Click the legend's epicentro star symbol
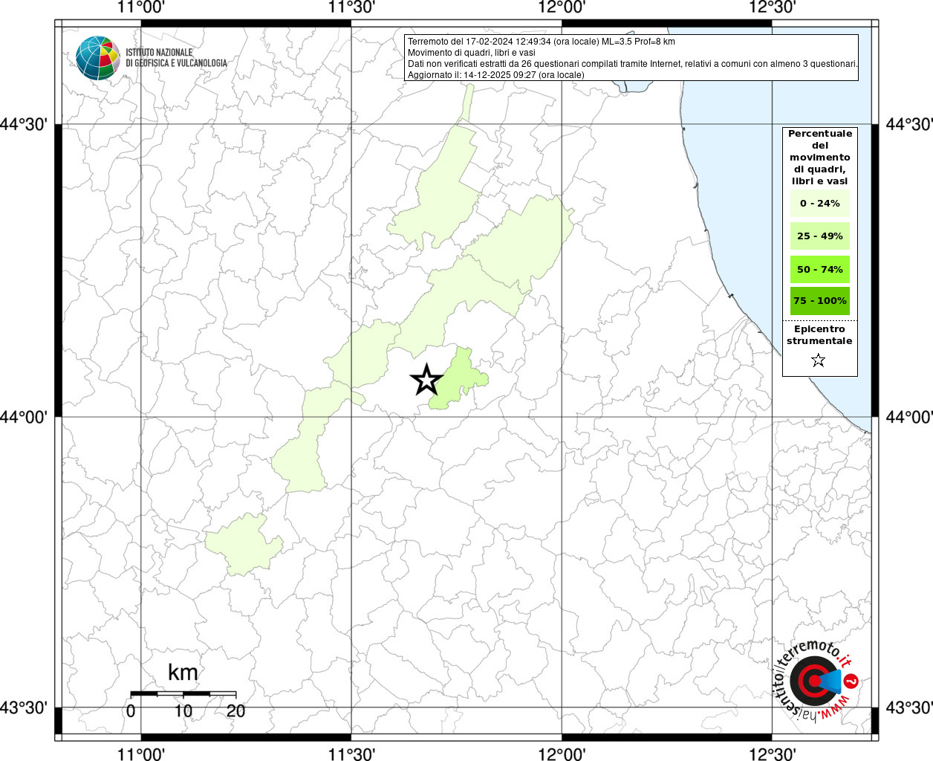The width and height of the screenshot is (933, 761). click(819, 360)
